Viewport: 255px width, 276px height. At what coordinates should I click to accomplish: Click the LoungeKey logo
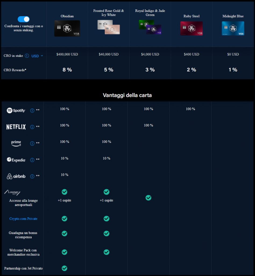tap(12, 192)
